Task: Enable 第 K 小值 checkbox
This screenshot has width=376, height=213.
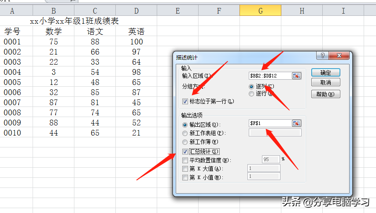Action: (185, 177)
